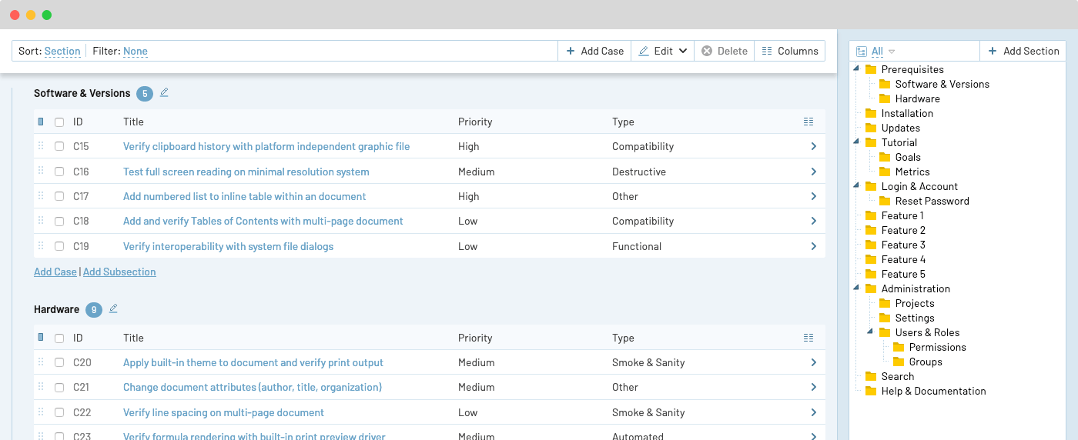Select all cases in Software & Versions table

(59, 122)
